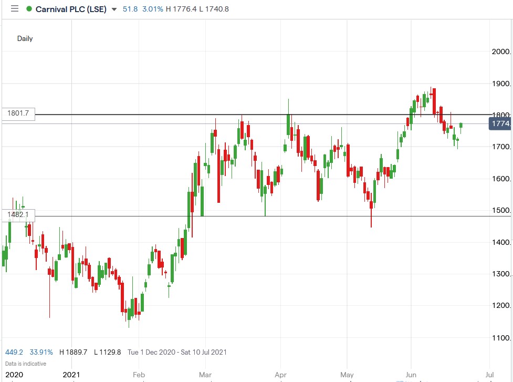Click the Mar label on time axis

click(205, 375)
